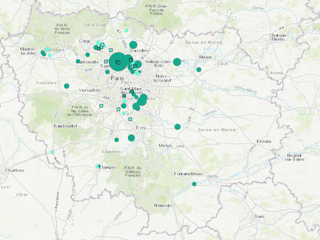Viewport: 320px width, 240px height.
Task: Click the square marker north of Hte Vallée de Chevreuse
Action: pos(101,106)
